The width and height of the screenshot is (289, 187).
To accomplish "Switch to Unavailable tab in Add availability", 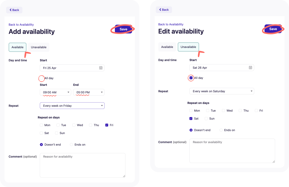I will coord(39,47).
